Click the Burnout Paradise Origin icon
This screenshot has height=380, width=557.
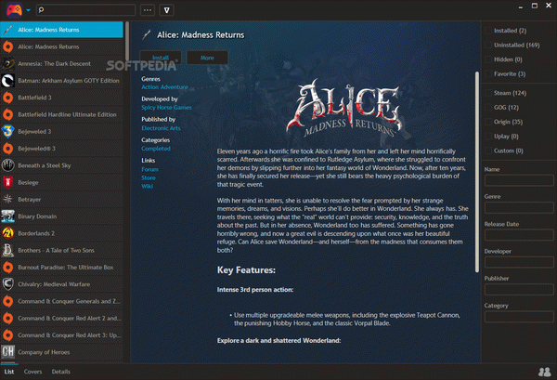pos(7,268)
